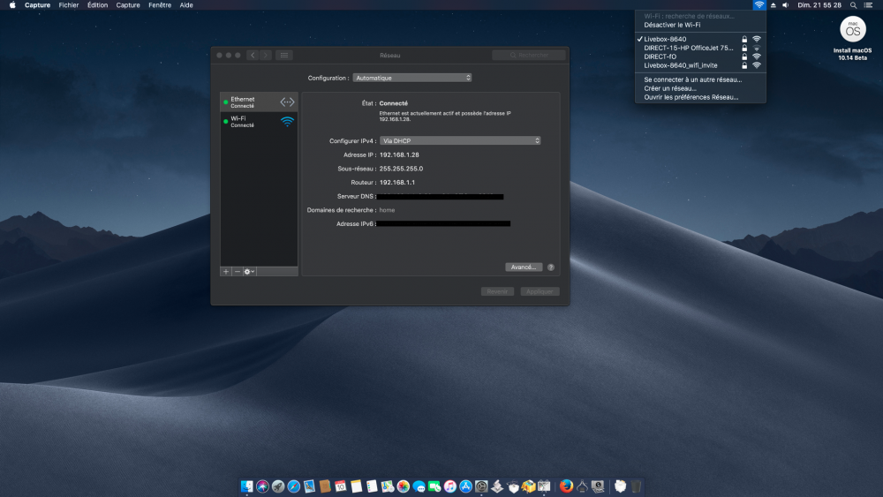Click Adresse IP value 192.168.1.28

click(399, 154)
